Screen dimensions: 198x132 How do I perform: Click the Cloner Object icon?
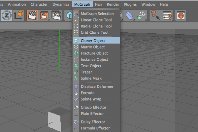coord(76,41)
